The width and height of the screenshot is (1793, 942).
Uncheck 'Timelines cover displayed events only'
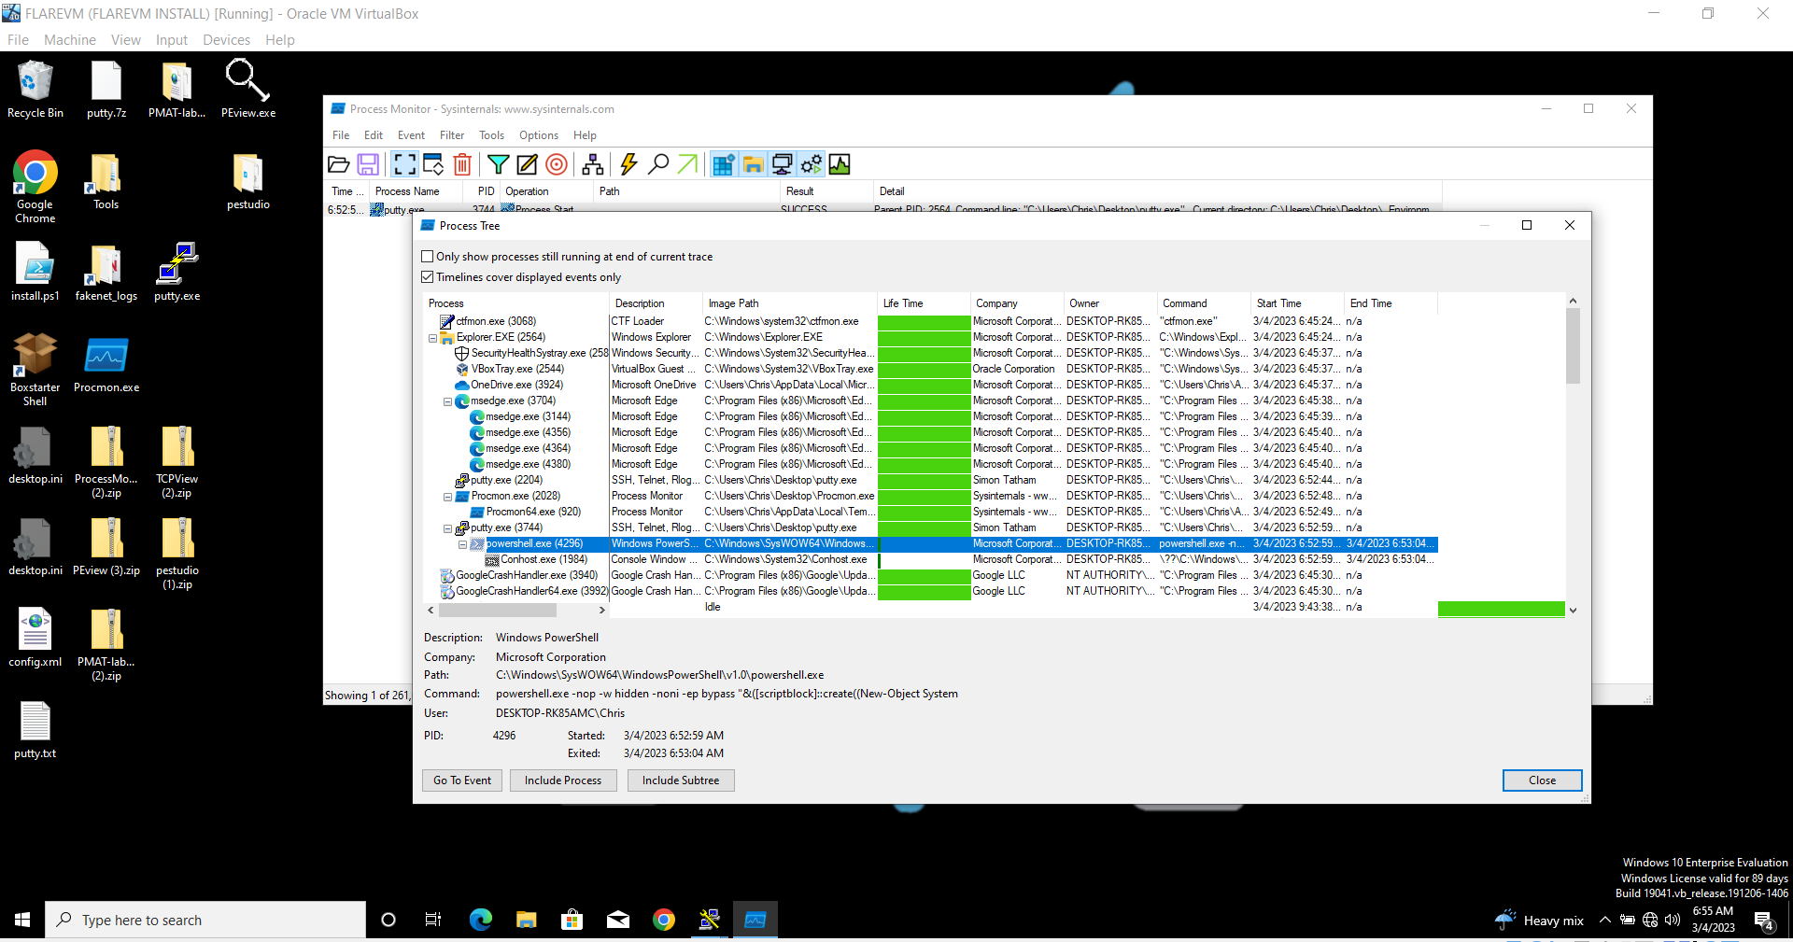(428, 277)
